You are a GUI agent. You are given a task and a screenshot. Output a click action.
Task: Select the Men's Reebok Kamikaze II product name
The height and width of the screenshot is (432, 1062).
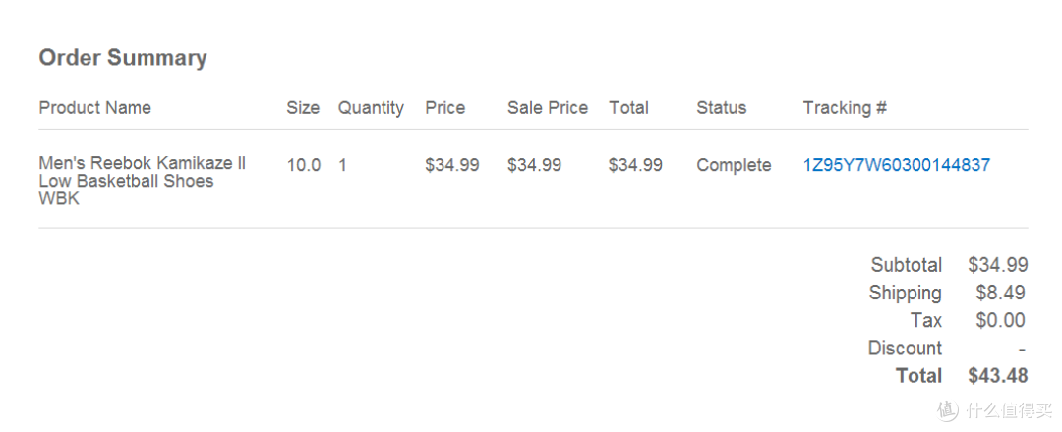tap(143, 182)
